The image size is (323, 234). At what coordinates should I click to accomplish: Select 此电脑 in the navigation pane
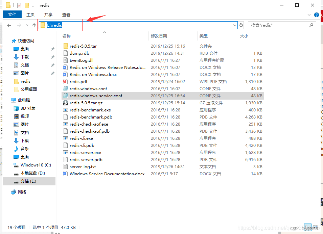24,100
